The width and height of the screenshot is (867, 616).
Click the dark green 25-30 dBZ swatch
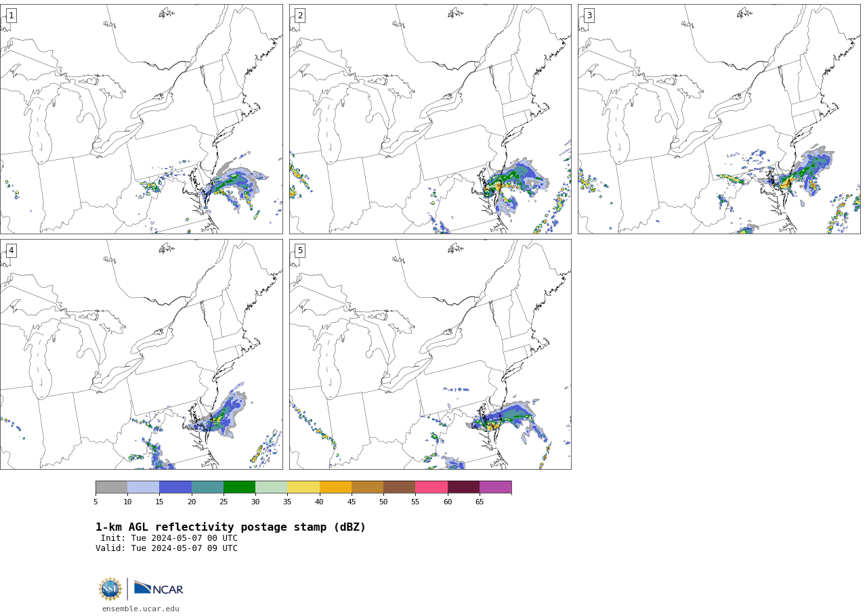239,487
